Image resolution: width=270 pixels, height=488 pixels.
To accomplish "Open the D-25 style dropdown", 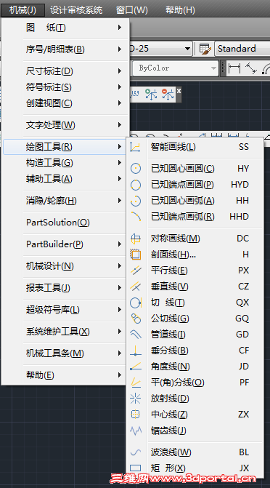I will tap(187, 49).
